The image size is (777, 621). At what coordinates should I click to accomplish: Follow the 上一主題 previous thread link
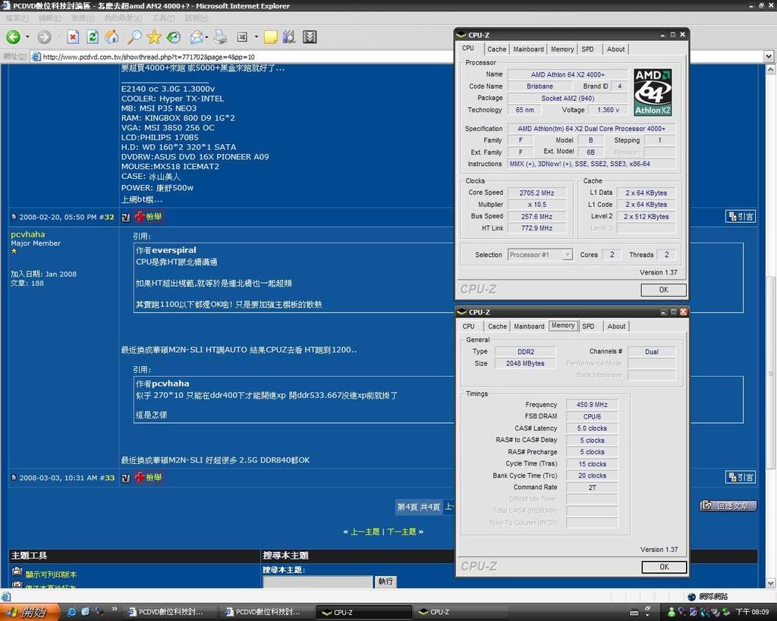pyautogui.click(x=365, y=532)
